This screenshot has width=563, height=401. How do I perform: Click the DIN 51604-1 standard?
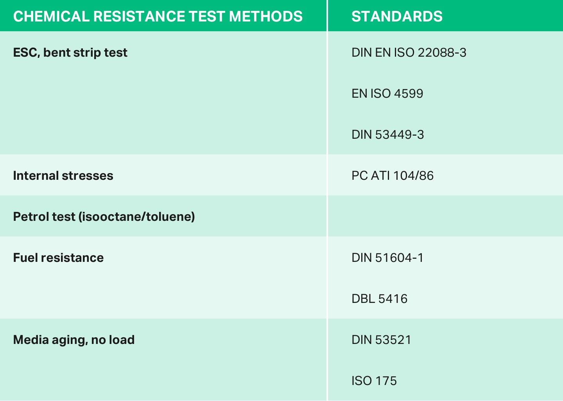tap(387, 258)
